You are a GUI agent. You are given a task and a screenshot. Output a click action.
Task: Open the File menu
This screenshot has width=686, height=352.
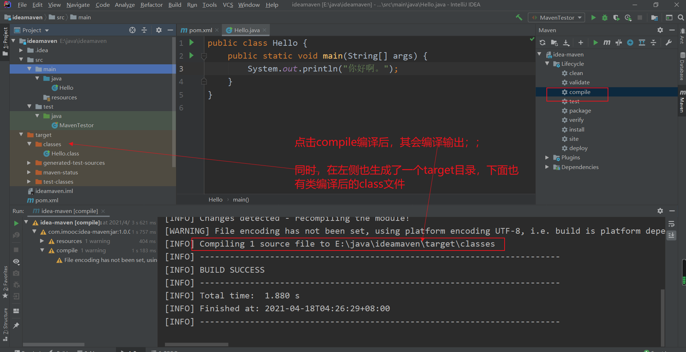(x=22, y=5)
